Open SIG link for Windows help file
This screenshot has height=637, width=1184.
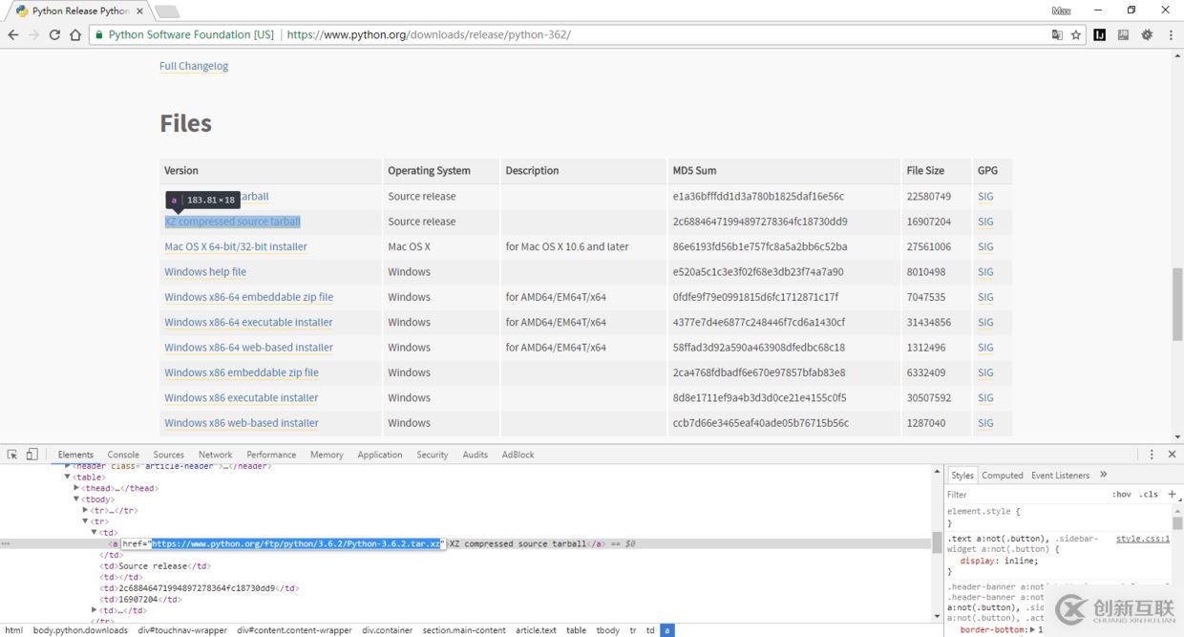[x=985, y=271]
